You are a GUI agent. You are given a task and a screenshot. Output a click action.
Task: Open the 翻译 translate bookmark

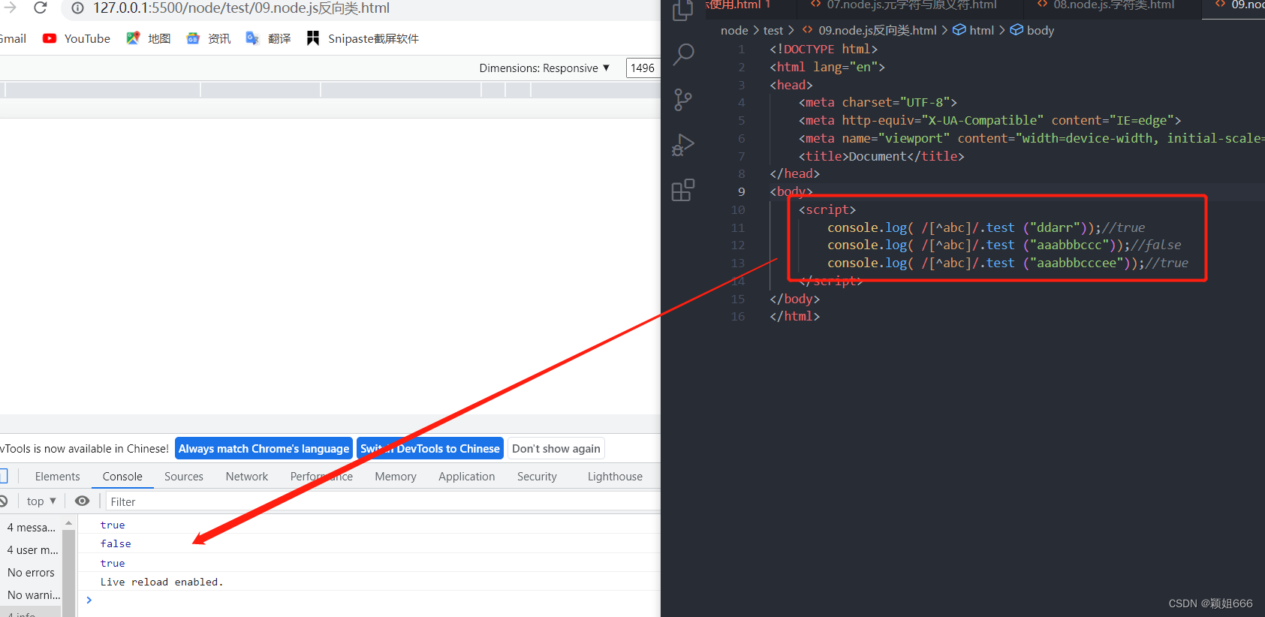pyautogui.click(x=269, y=38)
